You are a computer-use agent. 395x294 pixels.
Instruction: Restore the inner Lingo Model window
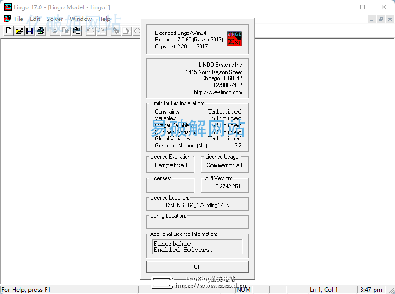(x=381, y=19)
